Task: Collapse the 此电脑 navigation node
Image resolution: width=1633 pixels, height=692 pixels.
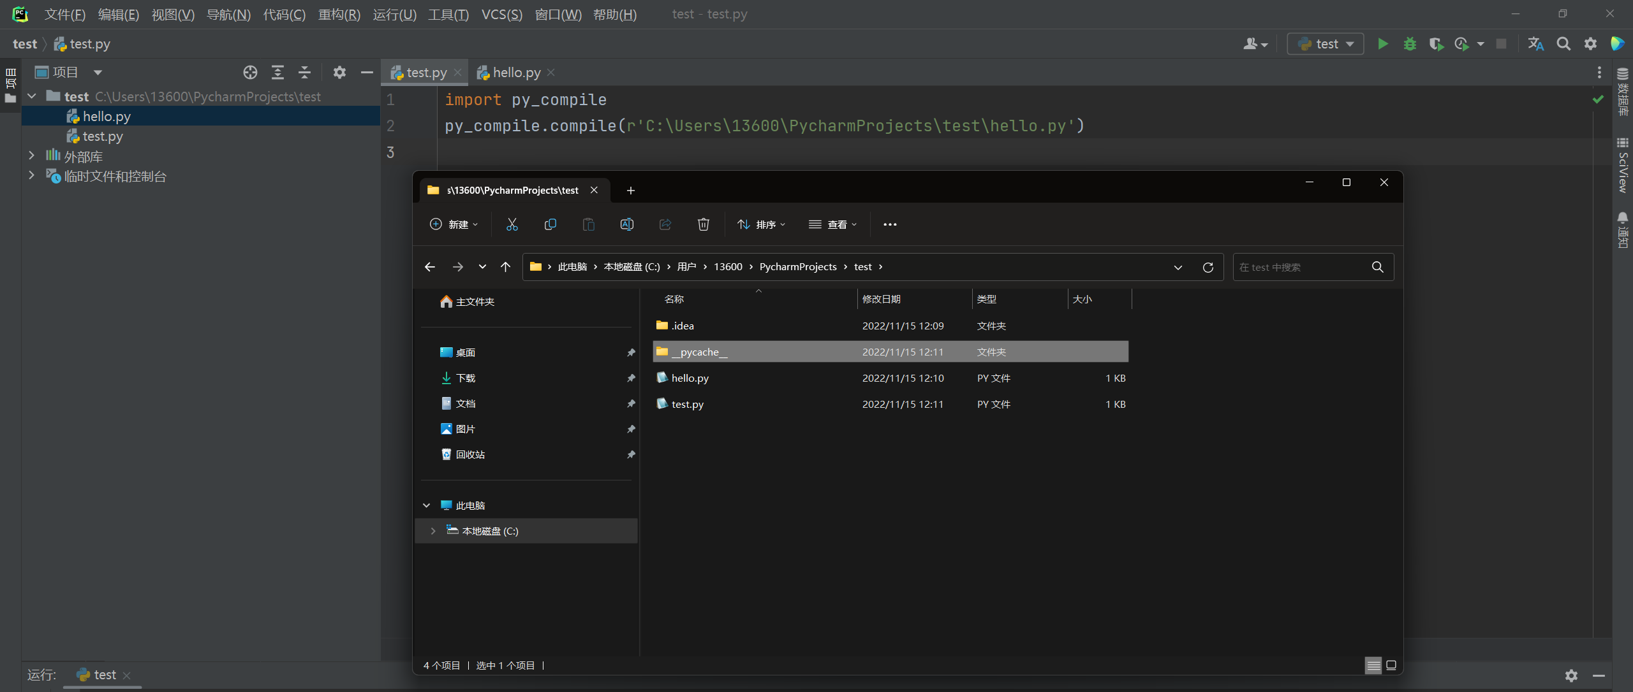Action: [427, 505]
